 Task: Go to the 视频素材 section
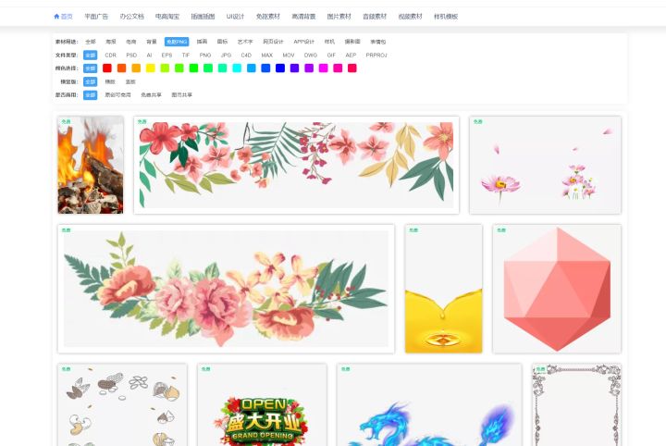[x=411, y=17]
